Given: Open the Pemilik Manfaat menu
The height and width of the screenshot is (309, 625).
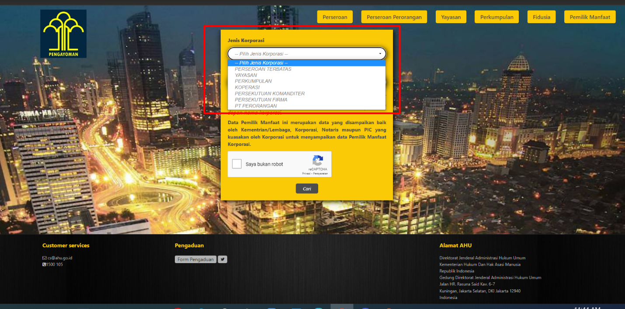Looking at the screenshot, I should [x=590, y=17].
